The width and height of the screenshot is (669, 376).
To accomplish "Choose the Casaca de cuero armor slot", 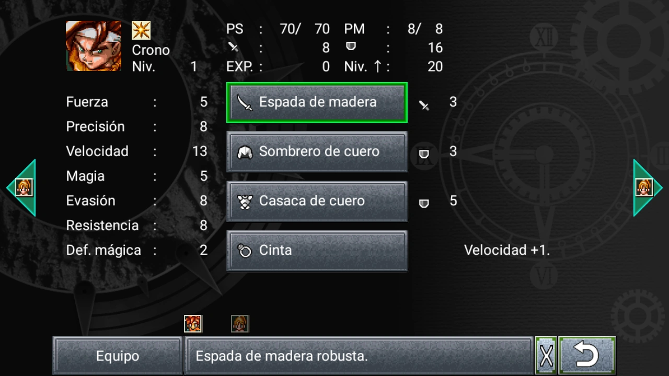I will (317, 202).
